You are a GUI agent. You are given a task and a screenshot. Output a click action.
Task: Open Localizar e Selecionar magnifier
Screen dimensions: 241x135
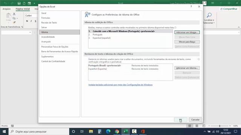(209, 15)
